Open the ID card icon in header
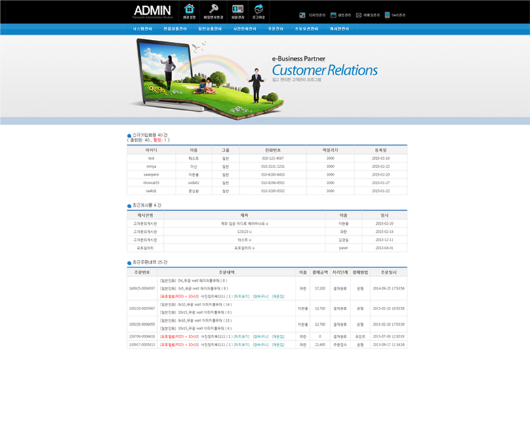530x435 pixels. coord(237,9)
